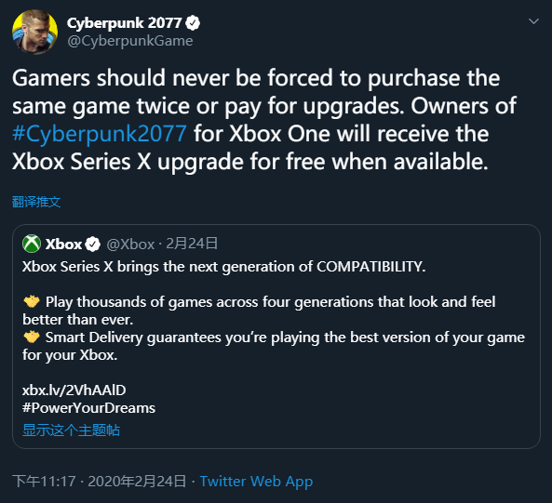Open the #Cyberpunk2077 hashtag

pos(100,134)
